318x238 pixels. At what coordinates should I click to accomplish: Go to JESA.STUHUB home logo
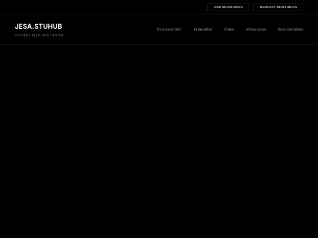click(38, 26)
